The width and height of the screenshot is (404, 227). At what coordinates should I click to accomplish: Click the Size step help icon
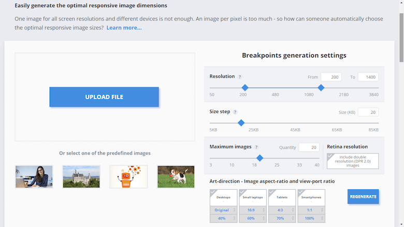pyautogui.click(x=235, y=112)
